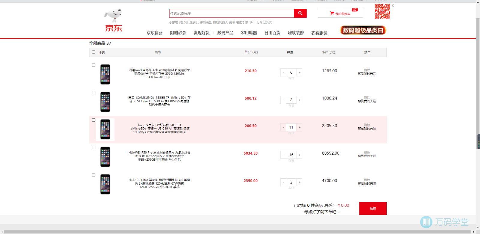Viewport: 480px width, 234px height.
Task: Check the Samsung 128GB TF item checkbox
Action: pos(94,93)
